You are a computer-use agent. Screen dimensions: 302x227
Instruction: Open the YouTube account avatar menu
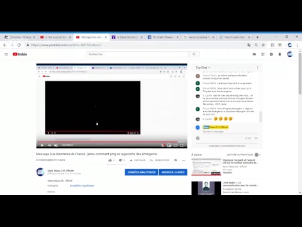pyautogui.click(x=290, y=54)
